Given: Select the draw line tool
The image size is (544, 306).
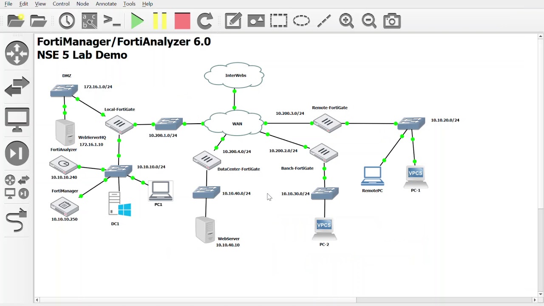Looking at the screenshot, I should pyautogui.click(x=324, y=21).
